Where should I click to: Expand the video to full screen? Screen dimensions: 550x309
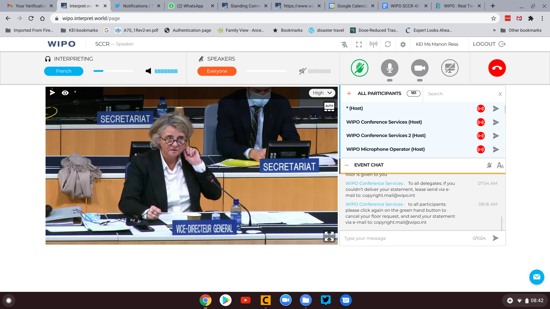click(x=329, y=236)
